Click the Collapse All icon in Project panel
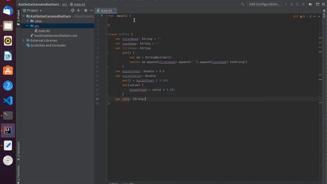This screenshot has width=327, height=184. (78, 10)
